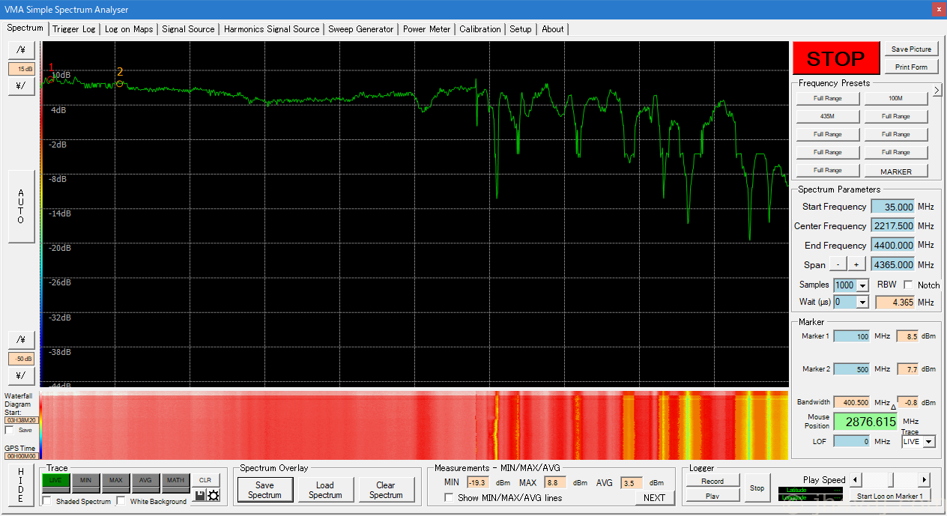Screen dimensions: 947x516
Task: Click the lower /¥ button above 50 dB
Action: click(21, 339)
